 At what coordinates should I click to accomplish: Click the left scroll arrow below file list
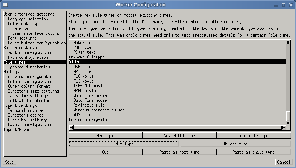point(72,128)
